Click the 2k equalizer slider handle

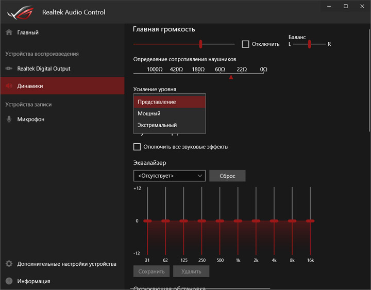click(256, 221)
